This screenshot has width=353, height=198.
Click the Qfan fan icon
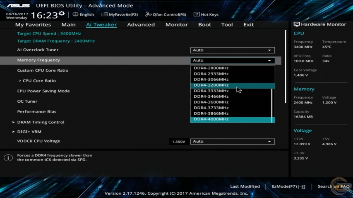(148, 14)
